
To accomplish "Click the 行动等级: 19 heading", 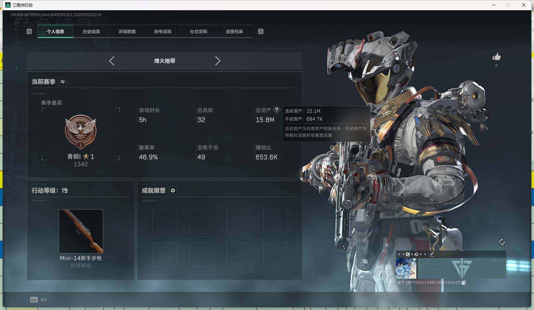I will click(x=50, y=190).
